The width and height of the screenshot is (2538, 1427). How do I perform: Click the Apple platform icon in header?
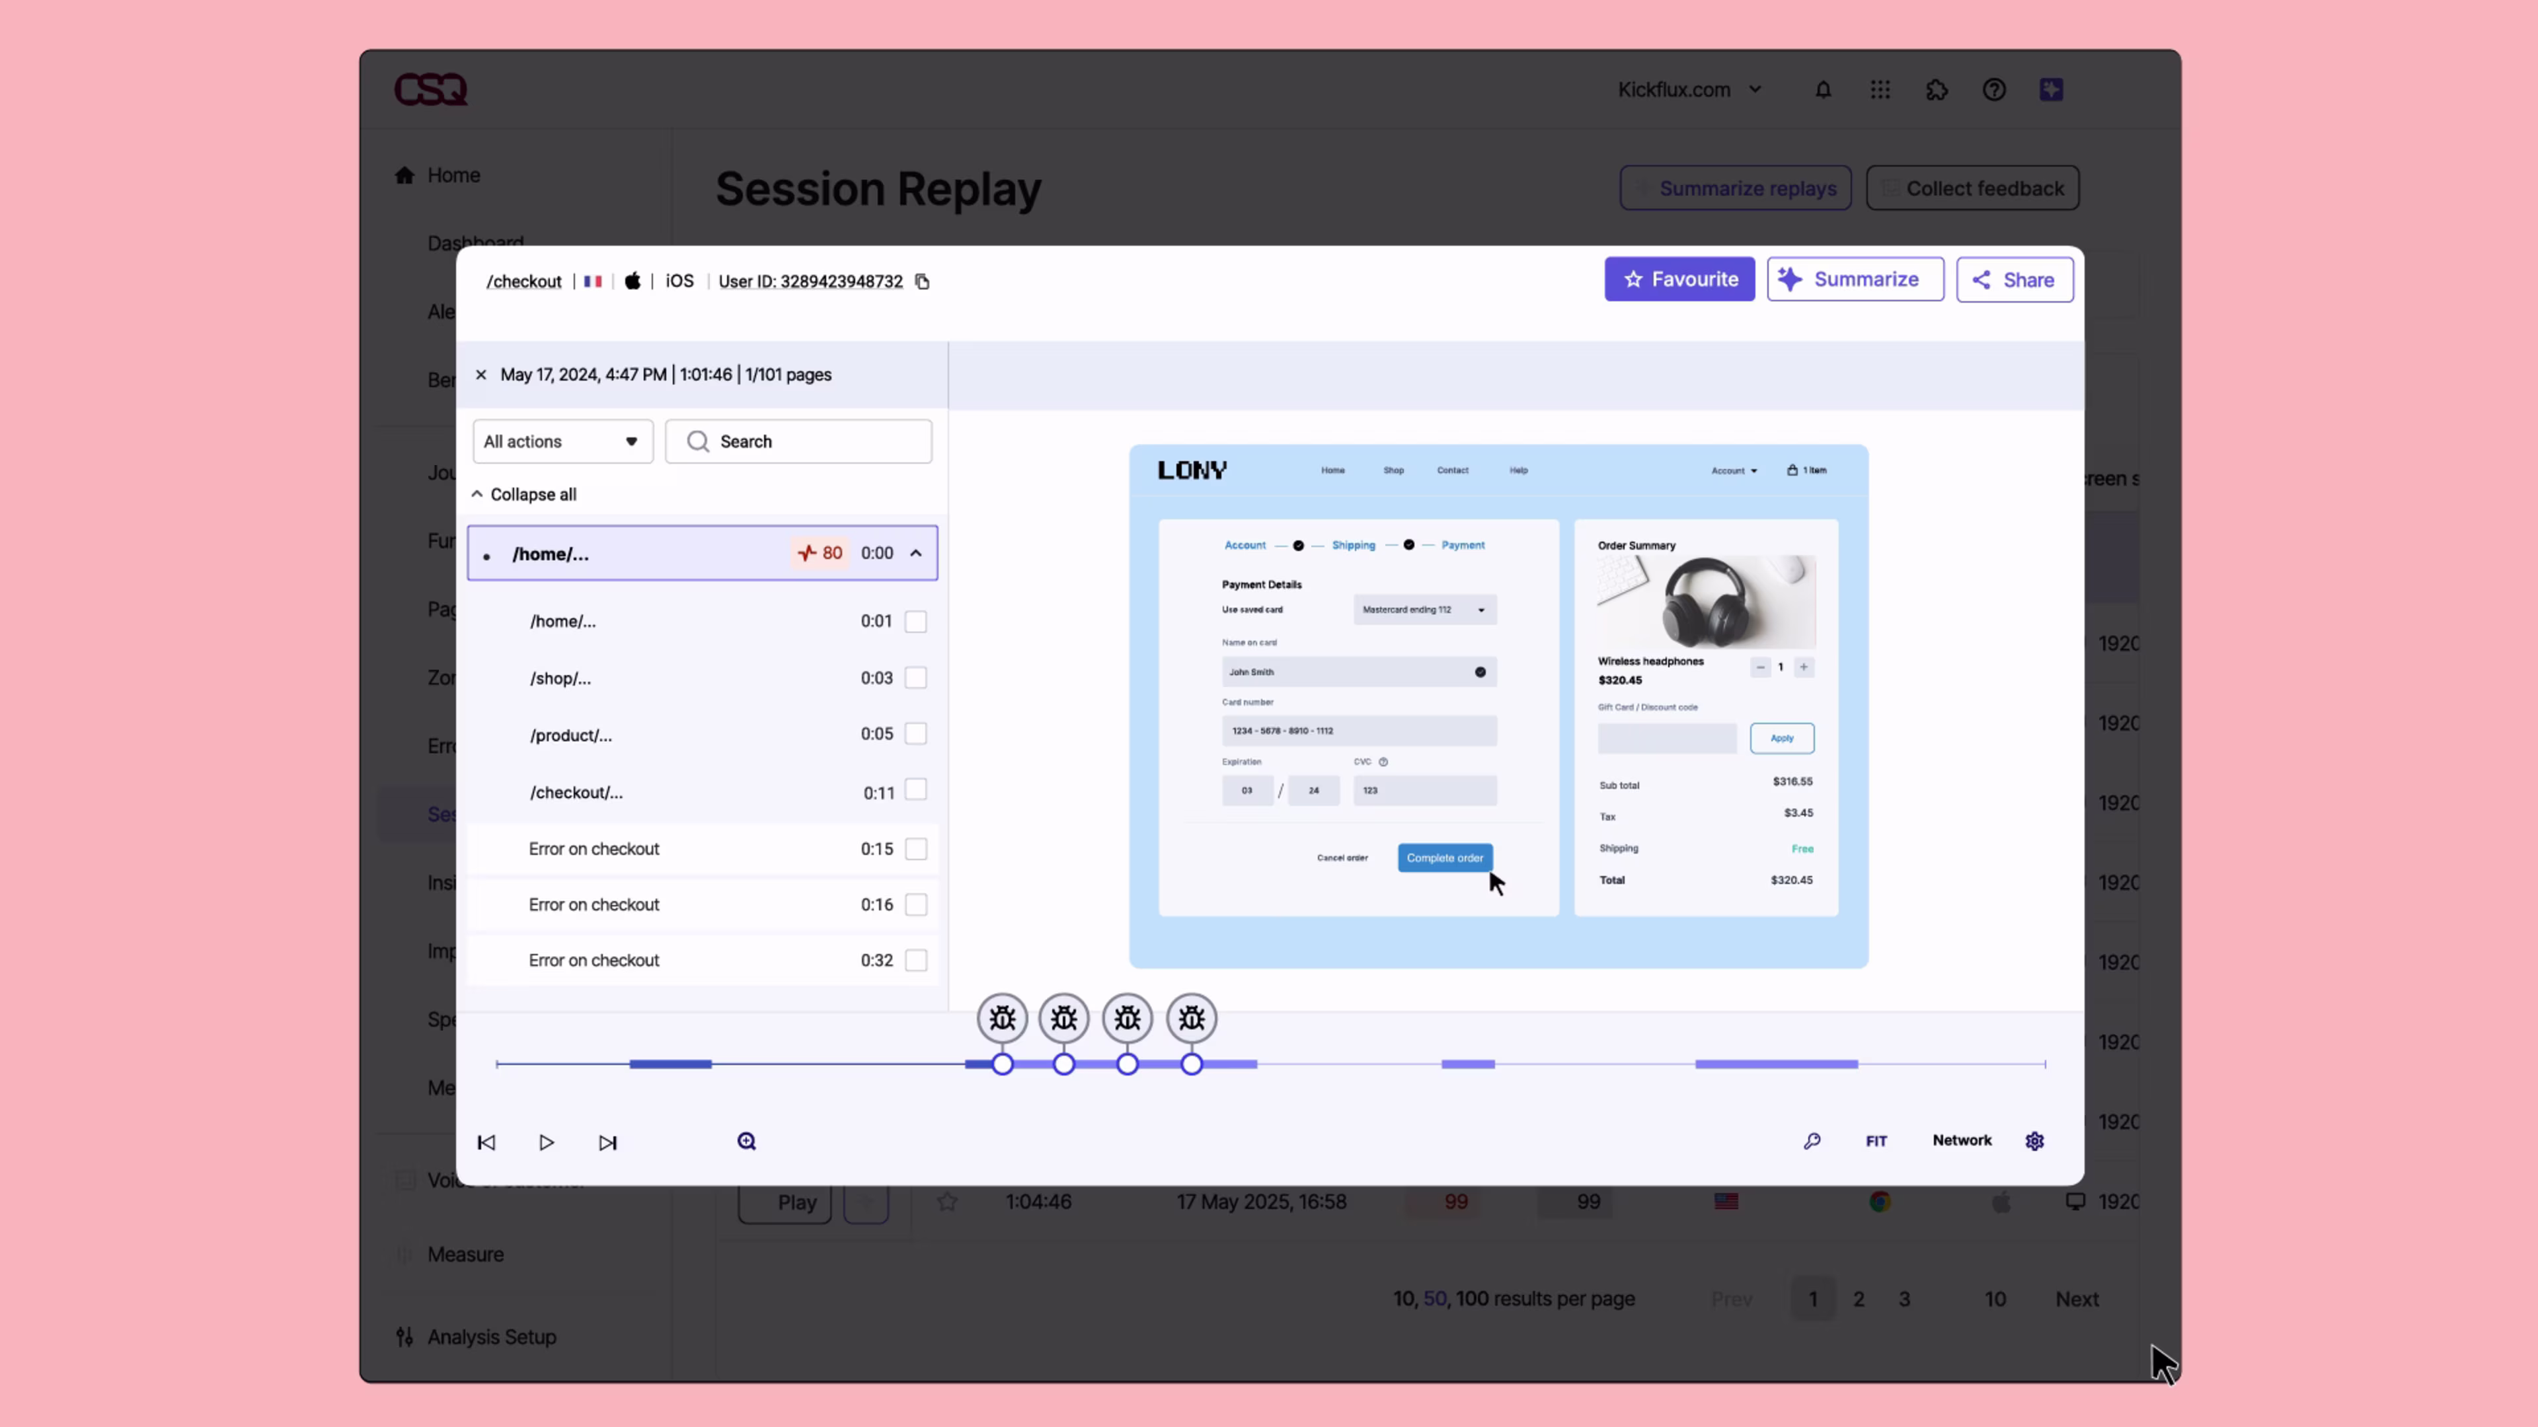point(633,281)
